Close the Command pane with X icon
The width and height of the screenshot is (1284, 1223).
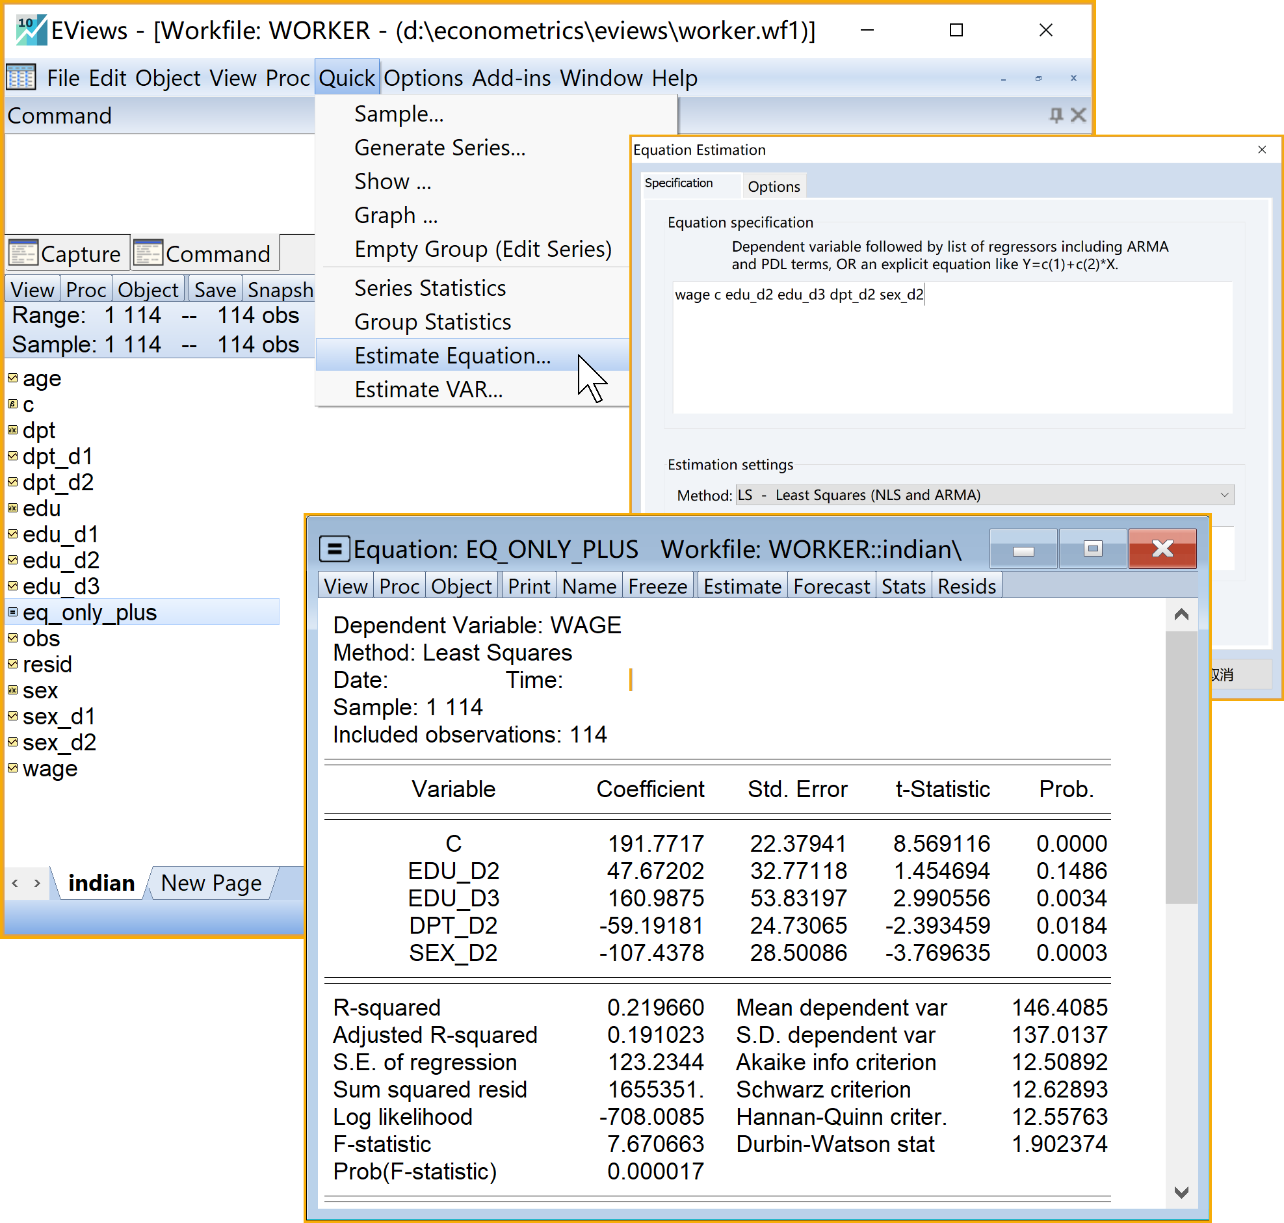[1078, 115]
